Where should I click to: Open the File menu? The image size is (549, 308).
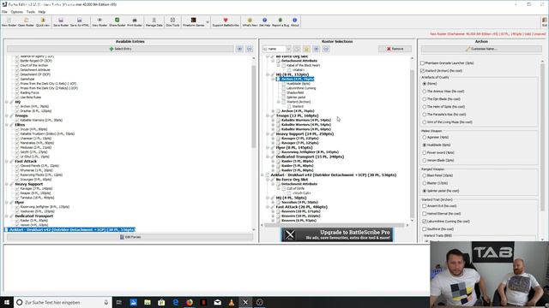pyautogui.click(x=4, y=12)
